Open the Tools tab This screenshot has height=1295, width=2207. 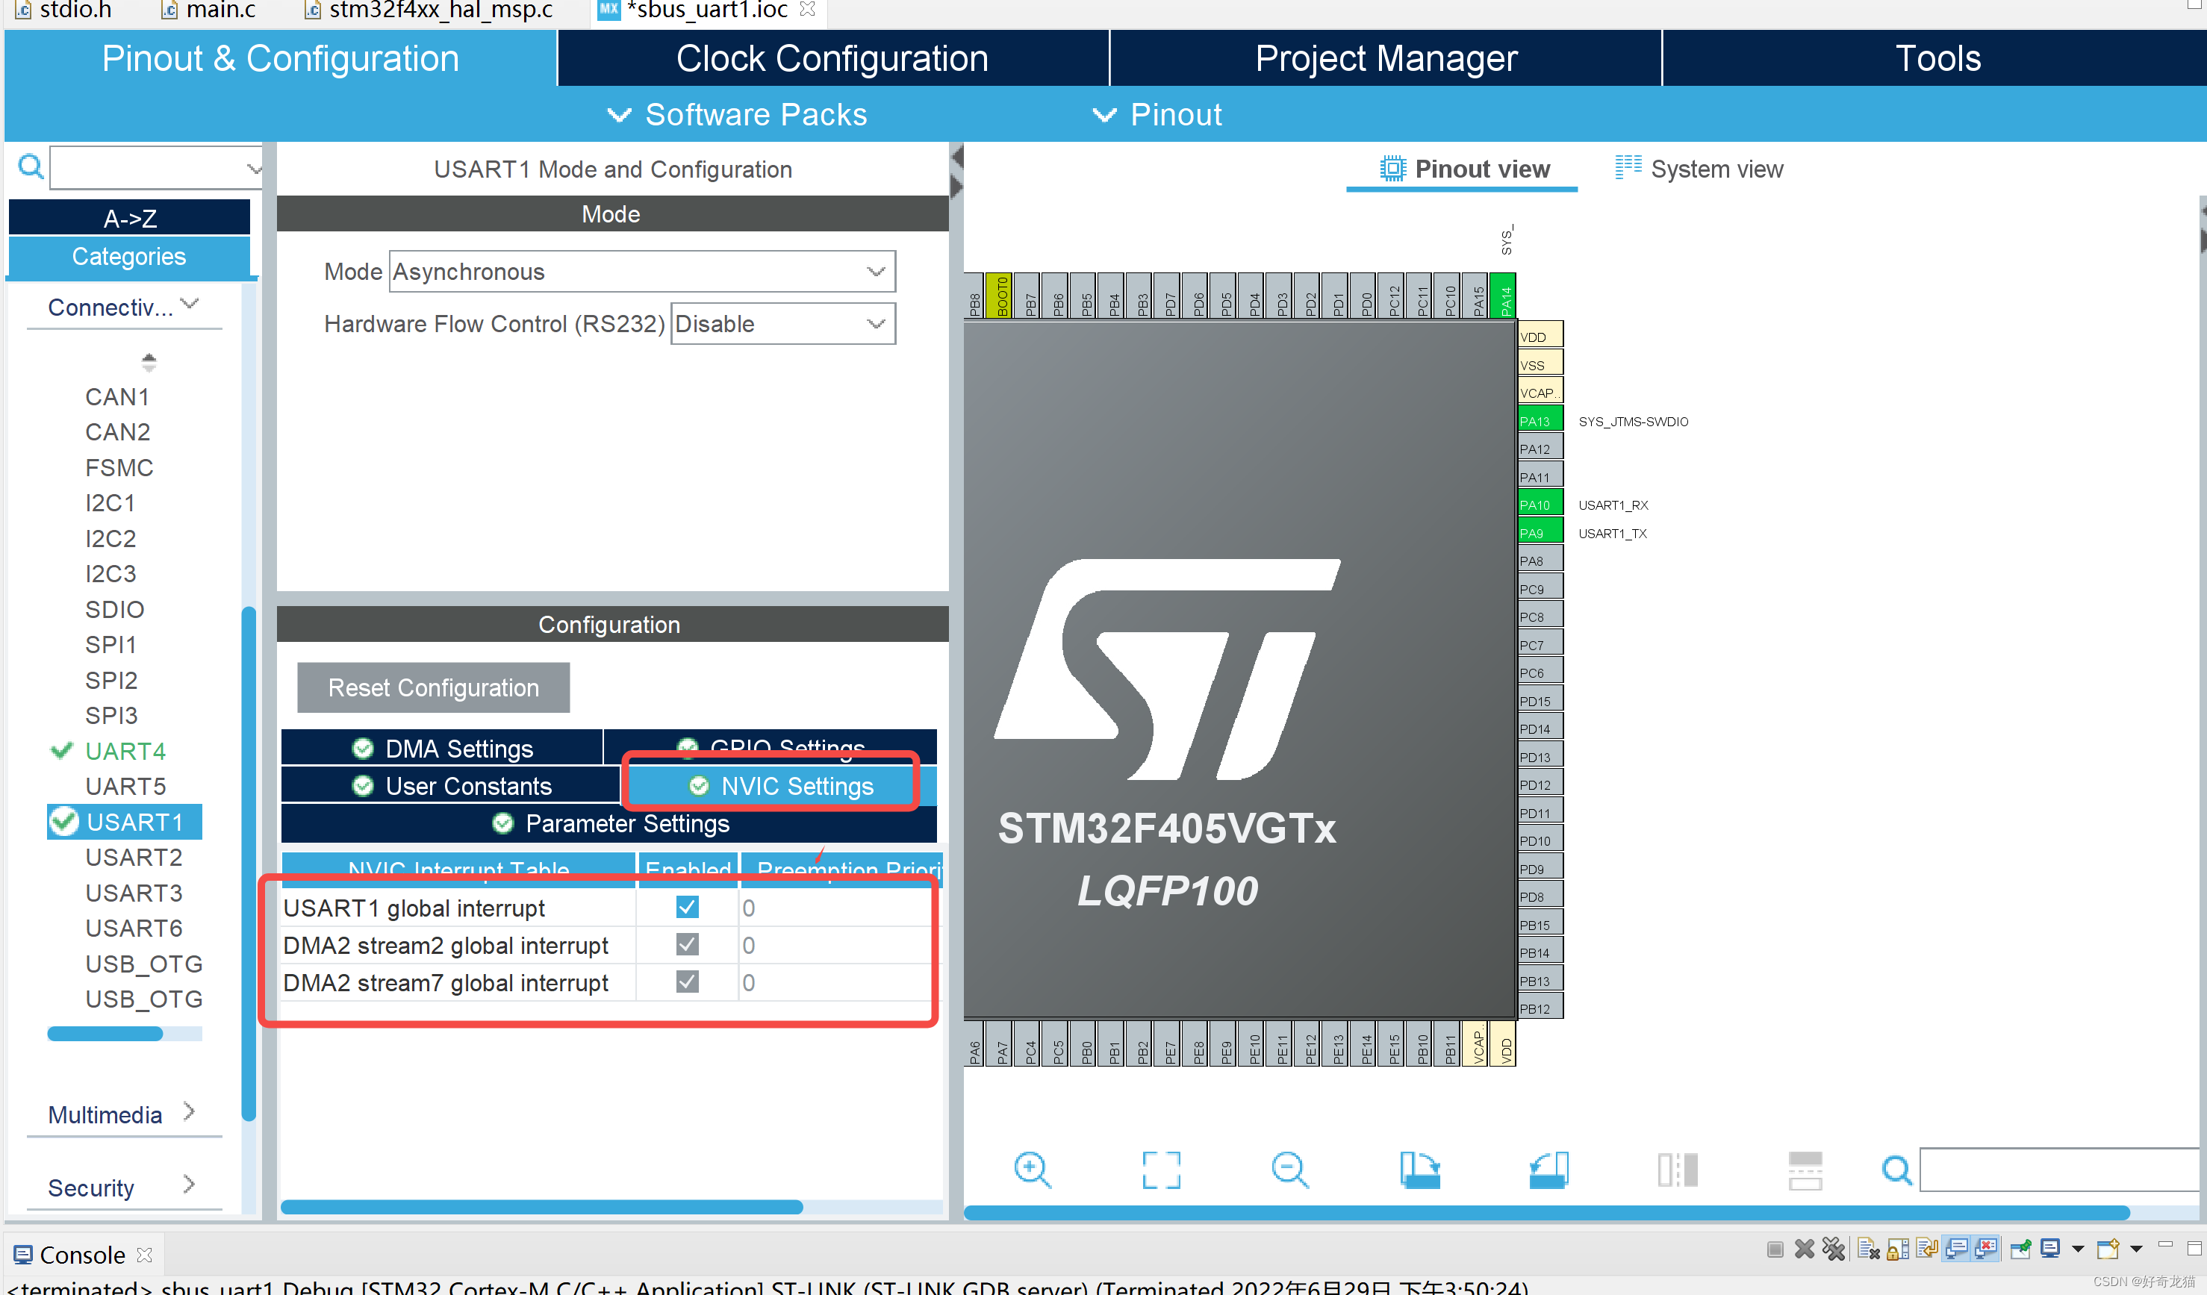point(1935,57)
